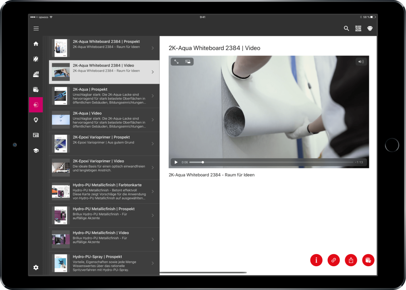Show info with the red i button

[316, 260]
